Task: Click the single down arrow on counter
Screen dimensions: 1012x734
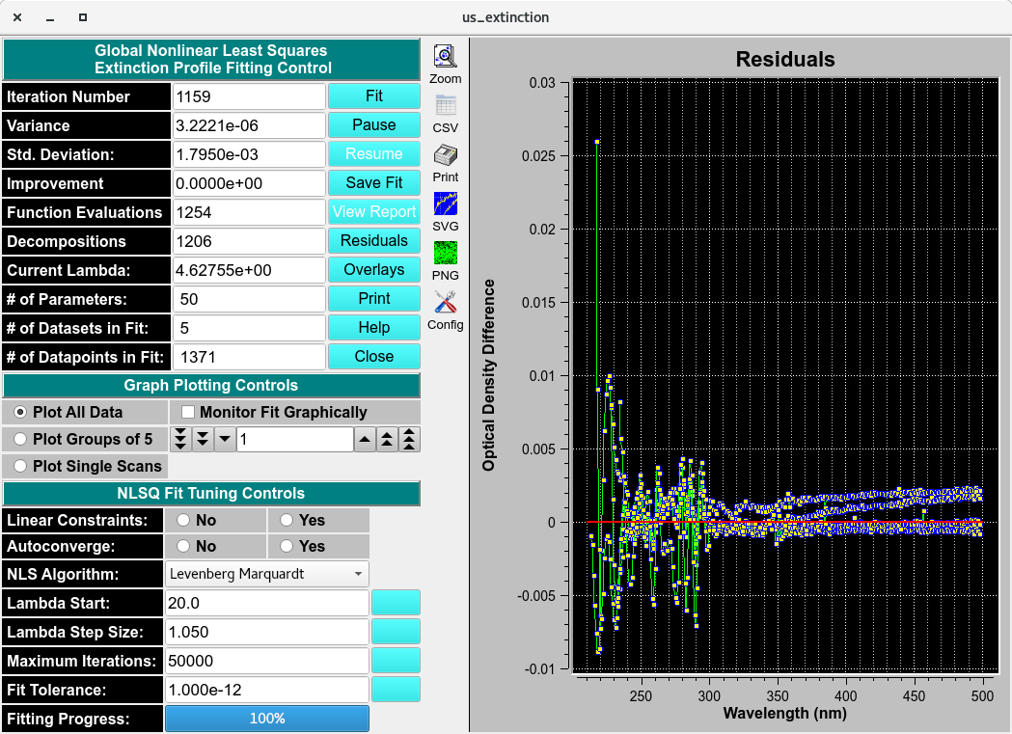Action: [x=224, y=440]
